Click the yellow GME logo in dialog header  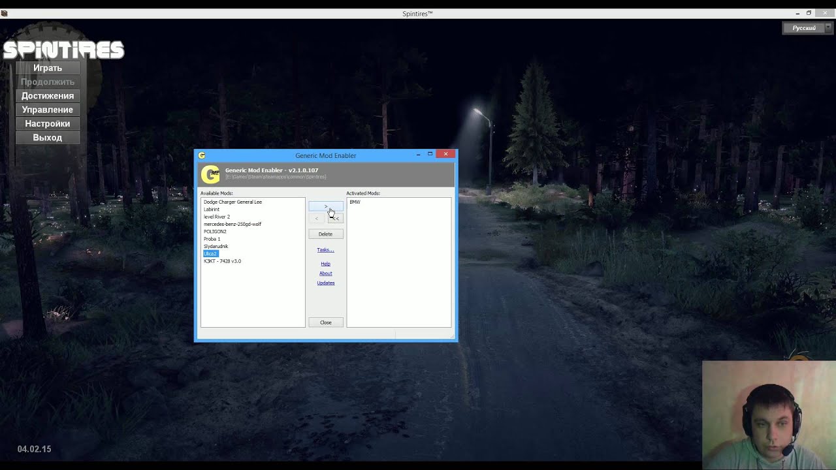(x=210, y=174)
